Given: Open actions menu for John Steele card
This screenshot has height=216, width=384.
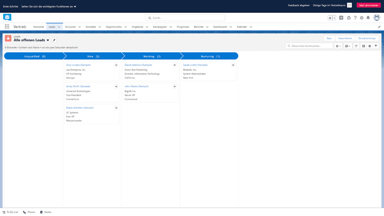Looking at the screenshot, I should [x=174, y=86].
